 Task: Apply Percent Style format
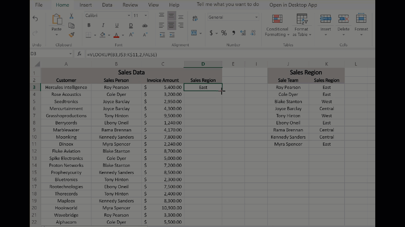[224, 33]
